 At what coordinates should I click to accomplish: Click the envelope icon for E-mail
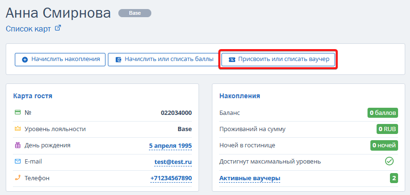tap(18, 162)
